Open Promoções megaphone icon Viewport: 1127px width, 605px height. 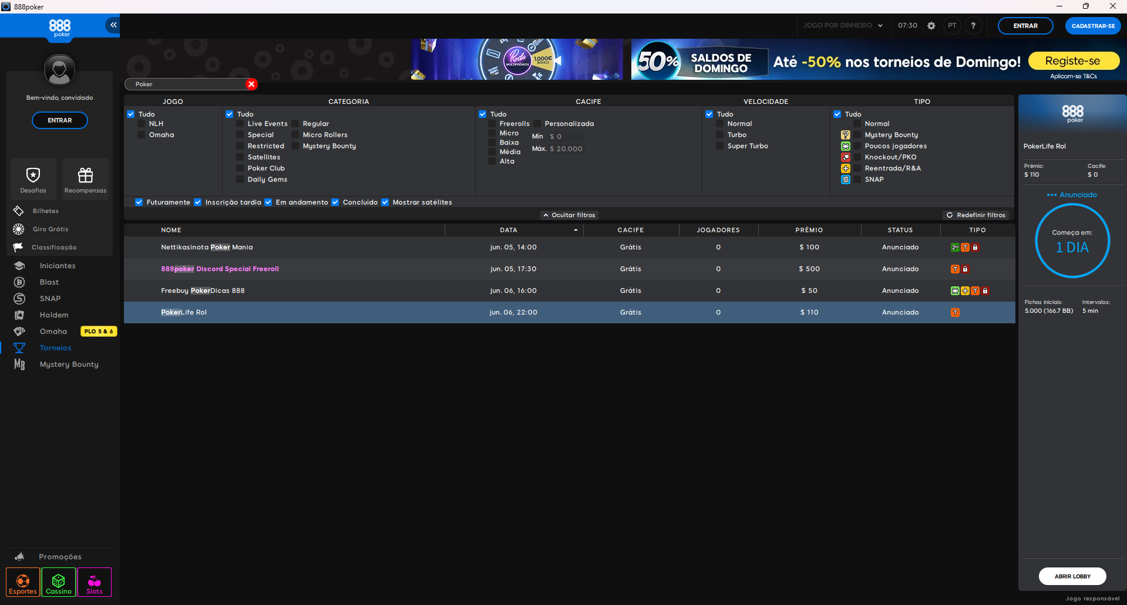coord(19,556)
